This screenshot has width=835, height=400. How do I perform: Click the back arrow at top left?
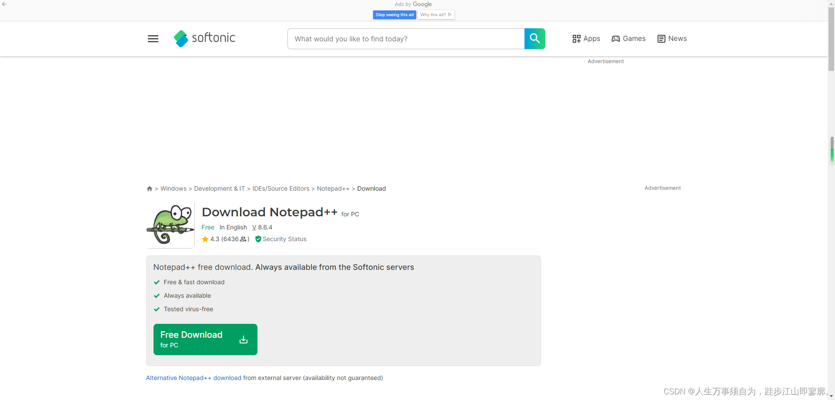click(4, 4)
